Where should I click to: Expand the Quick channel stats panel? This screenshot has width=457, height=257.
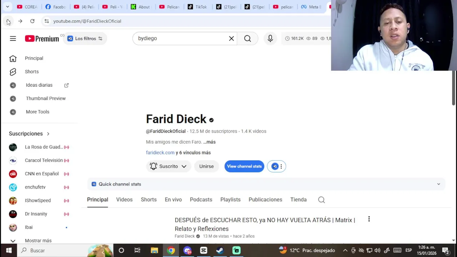[x=438, y=184]
